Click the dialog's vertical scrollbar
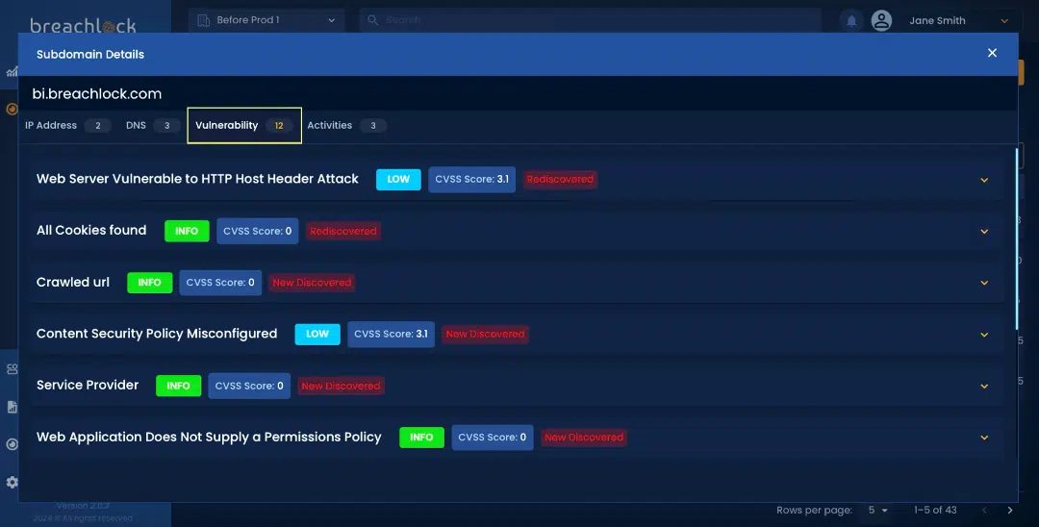The image size is (1039, 527). pos(1017,238)
